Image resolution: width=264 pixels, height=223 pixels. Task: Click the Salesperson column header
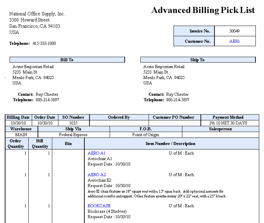220,129
